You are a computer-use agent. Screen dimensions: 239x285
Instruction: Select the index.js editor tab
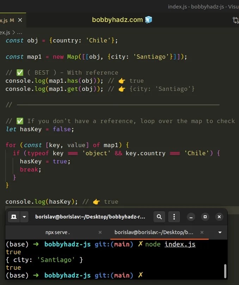coord(7,20)
